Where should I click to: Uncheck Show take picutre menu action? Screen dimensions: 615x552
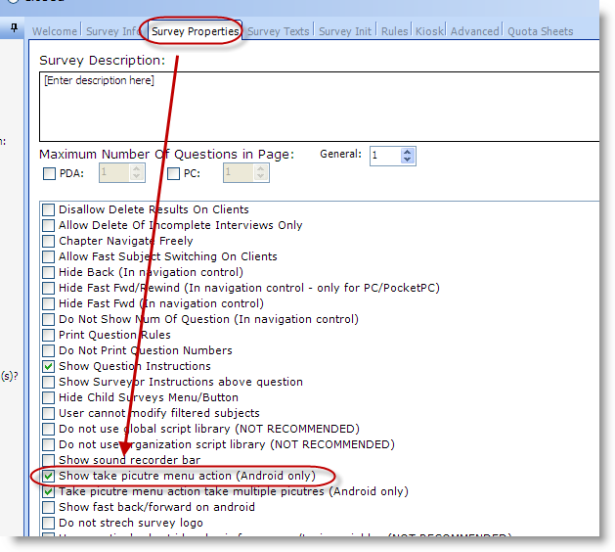[48, 476]
